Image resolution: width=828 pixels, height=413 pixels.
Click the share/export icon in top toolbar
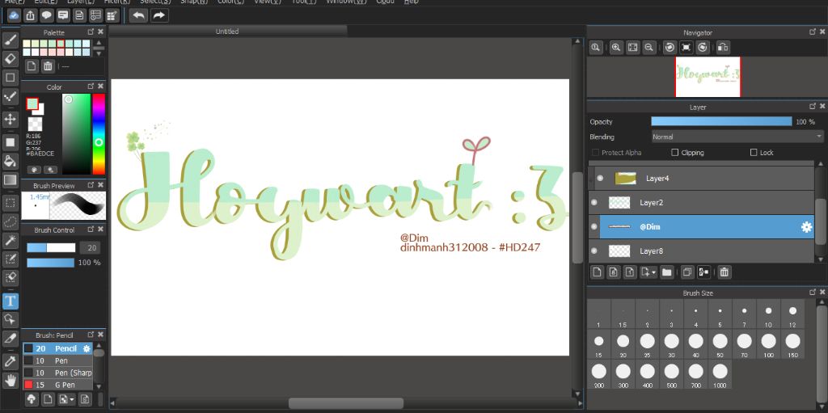(31, 15)
